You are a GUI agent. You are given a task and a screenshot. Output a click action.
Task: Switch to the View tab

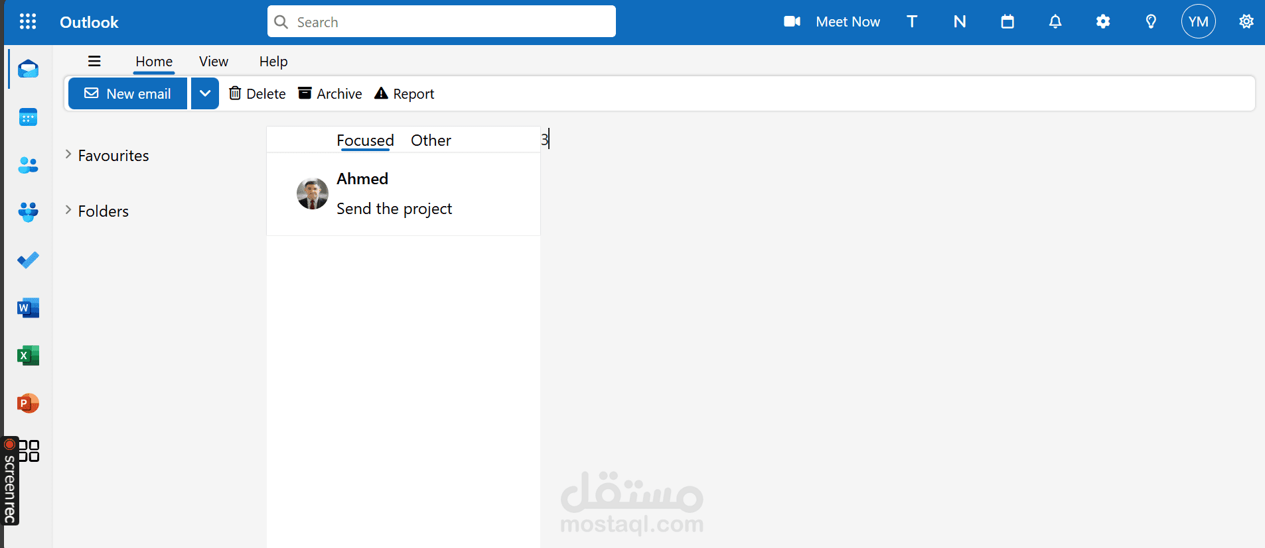pyautogui.click(x=214, y=62)
